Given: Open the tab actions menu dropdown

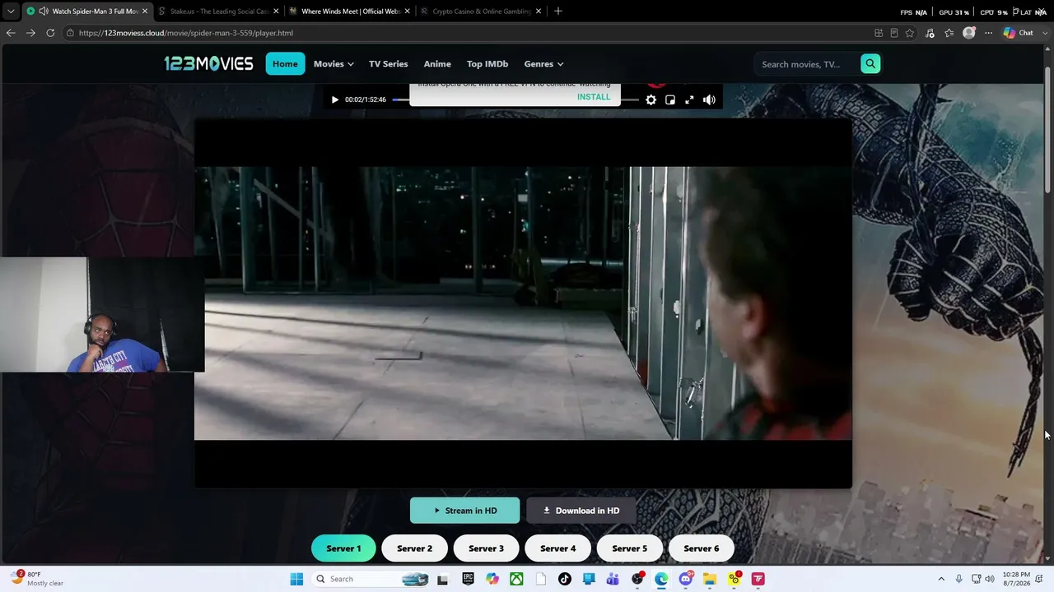Looking at the screenshot, I should (11, 12).
